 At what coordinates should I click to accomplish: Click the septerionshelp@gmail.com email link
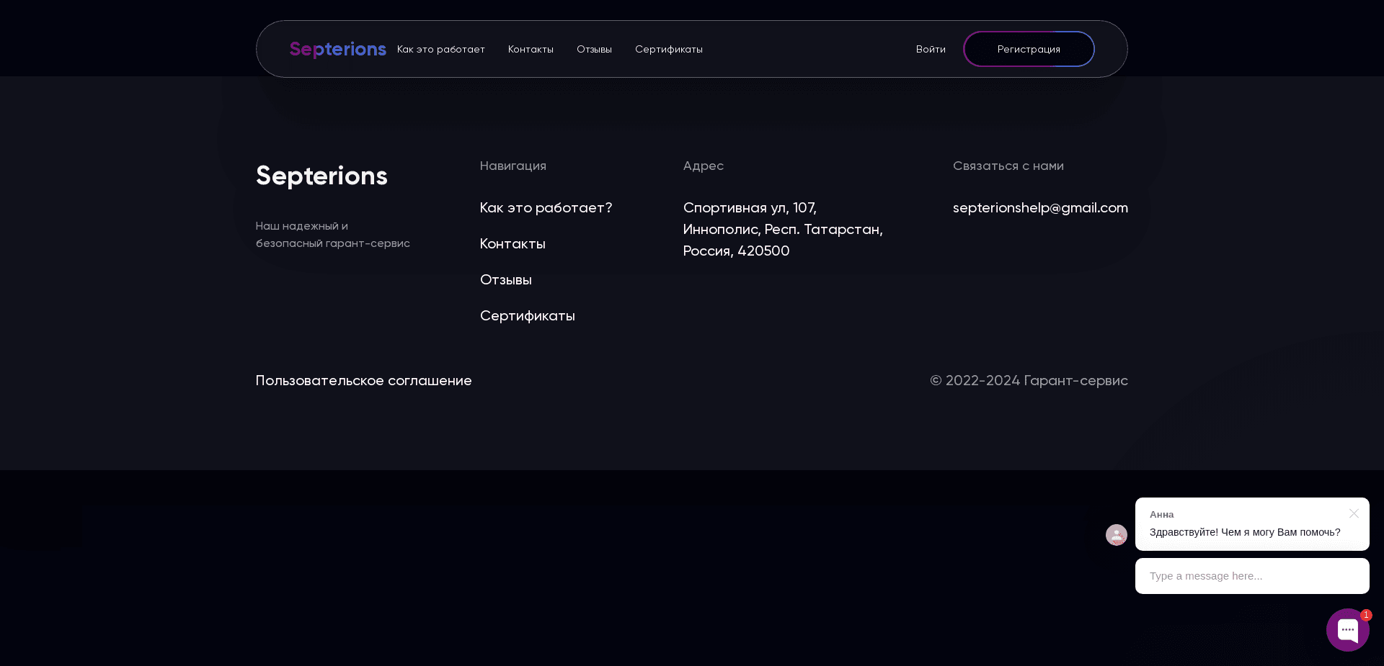(x=1040, y=207)
